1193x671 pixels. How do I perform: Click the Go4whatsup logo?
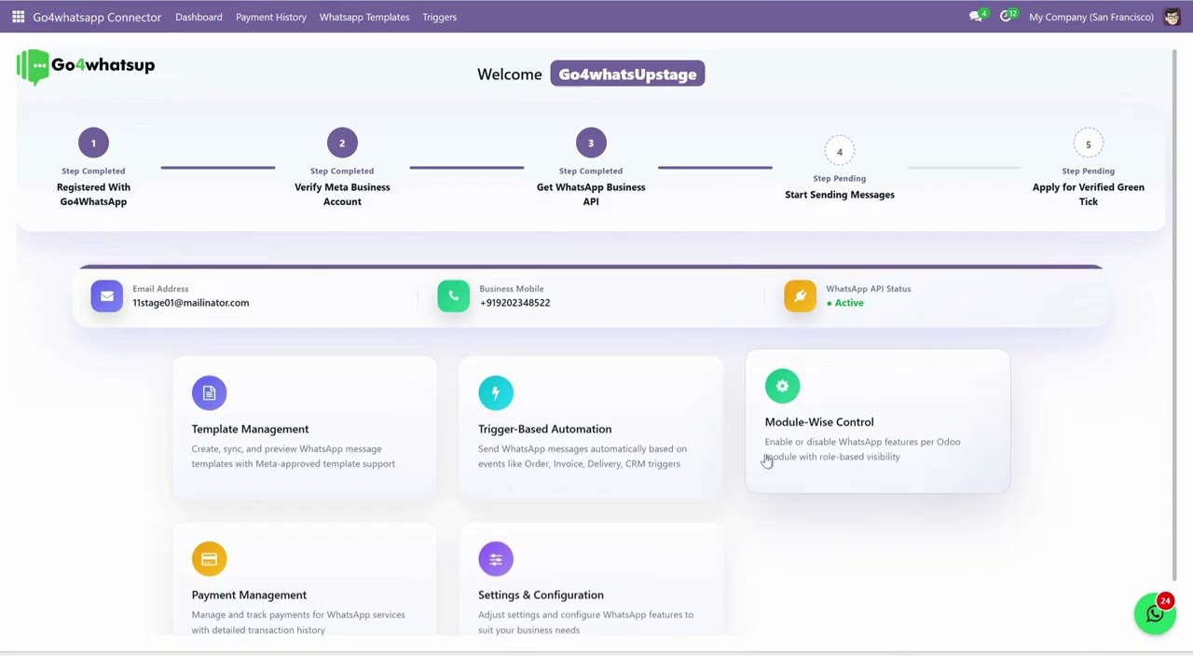[86, 66]
